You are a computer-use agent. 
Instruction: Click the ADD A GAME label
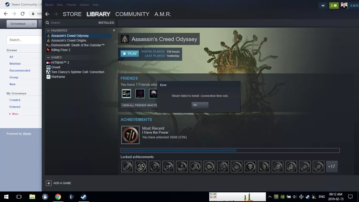[62, 183]
